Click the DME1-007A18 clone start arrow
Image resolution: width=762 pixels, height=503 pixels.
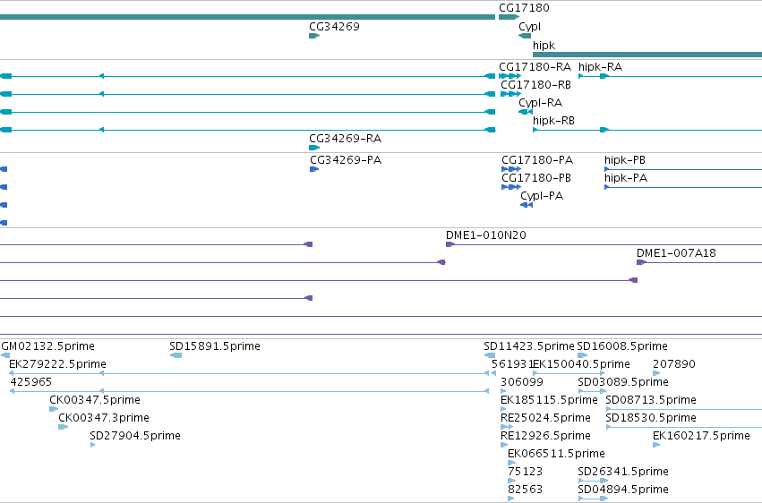pyautogui.click(x=641, y=262)
